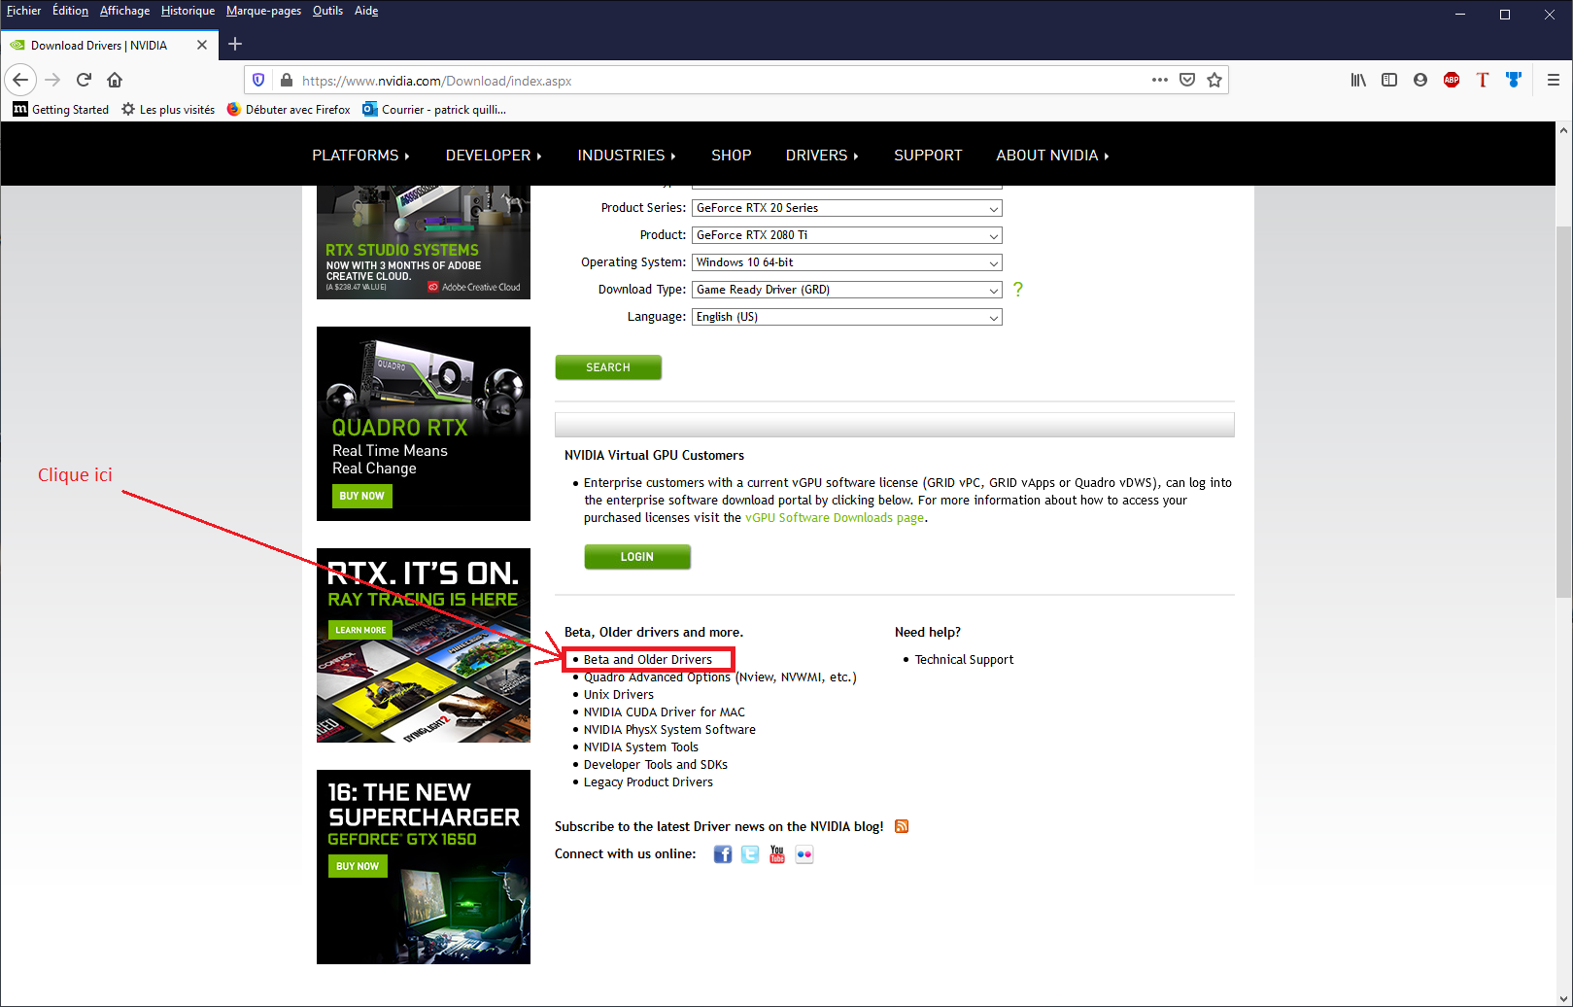Click the Adblock Plus extension icon
Viewport: 1573px width, 1007px height.
(x=1452, y=80)
